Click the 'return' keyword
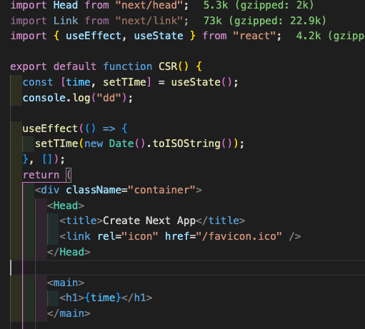 (41, 175)
